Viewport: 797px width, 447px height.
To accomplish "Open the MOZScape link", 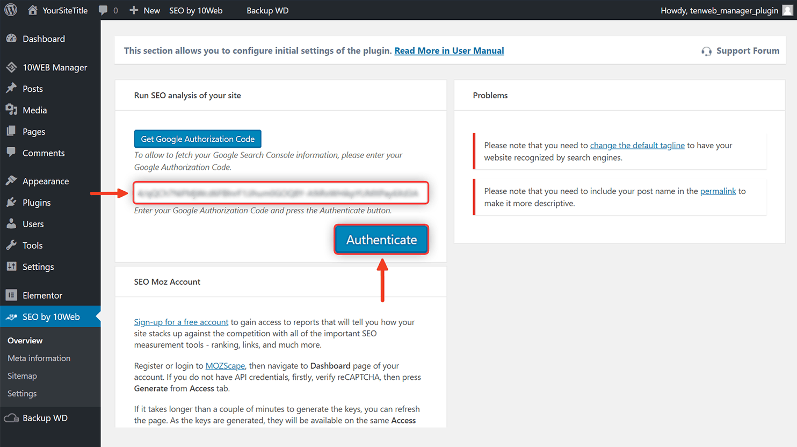I will click(225, 365).
